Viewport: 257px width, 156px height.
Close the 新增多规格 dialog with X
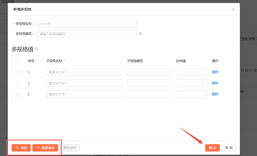[x=233, y=10]
